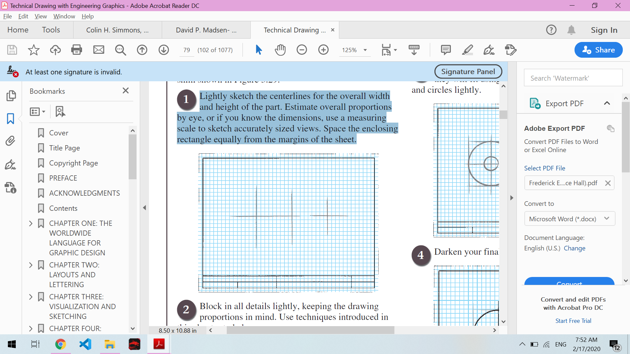Image resolution: width=630 pixels, height=354 pixels.
Task: Click the Start Free Trial link
Action: coord(573,321)
